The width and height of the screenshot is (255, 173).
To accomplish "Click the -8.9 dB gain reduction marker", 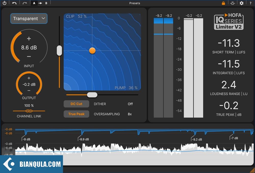I will click(83, 139).
